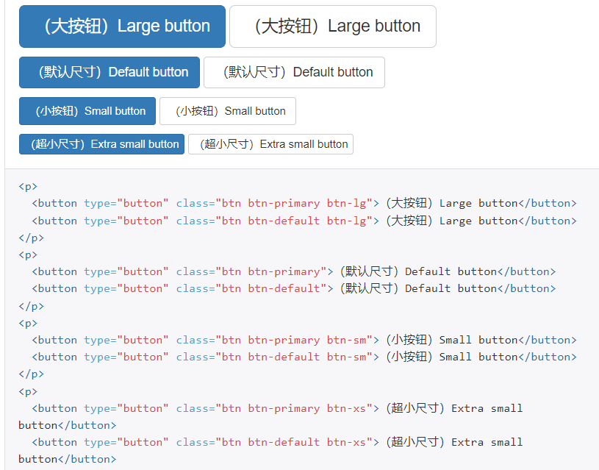Click "btn btn-default btn-lg" class string in code
The height and width of the screenshot is (470, 599).
click(x=293, y=221)
